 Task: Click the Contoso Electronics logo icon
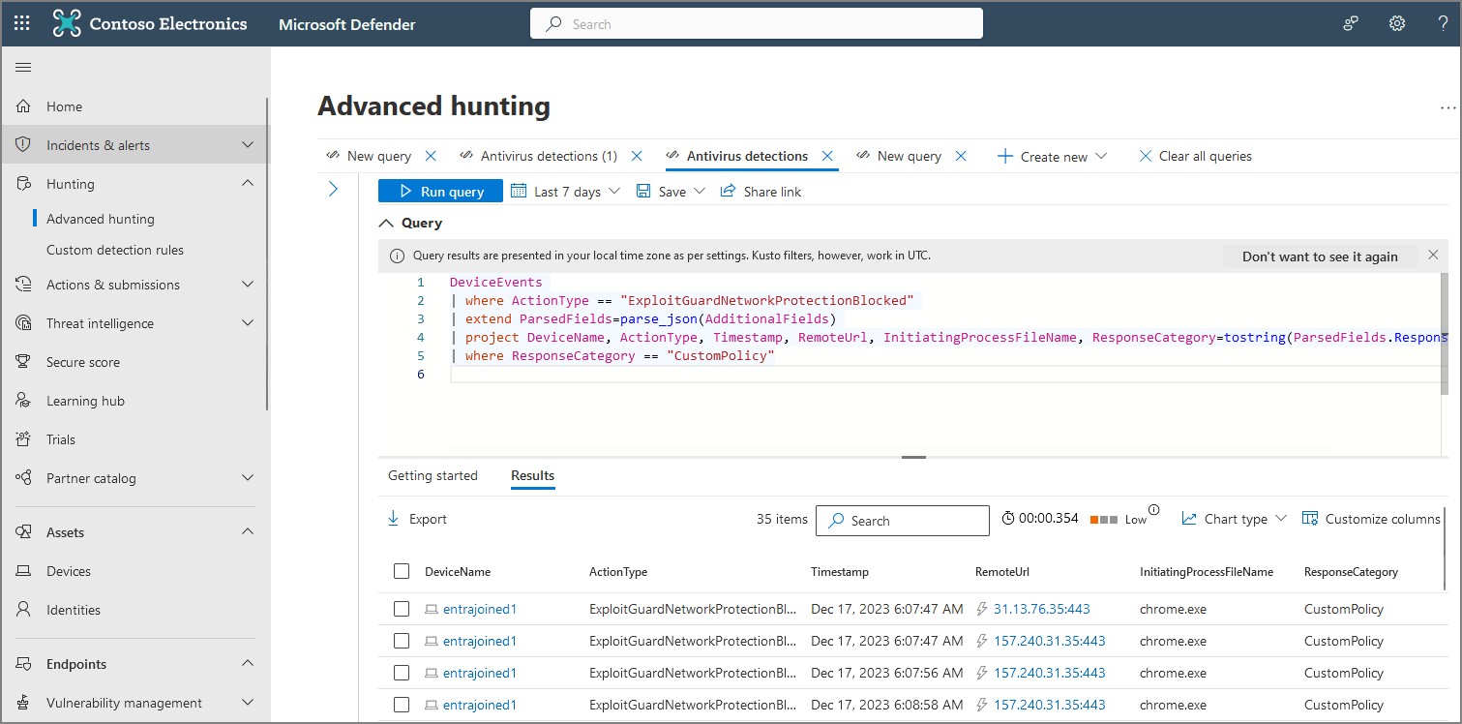click(x=67, y=23)
